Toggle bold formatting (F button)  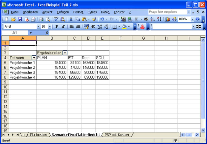click(x=57, y=27)
